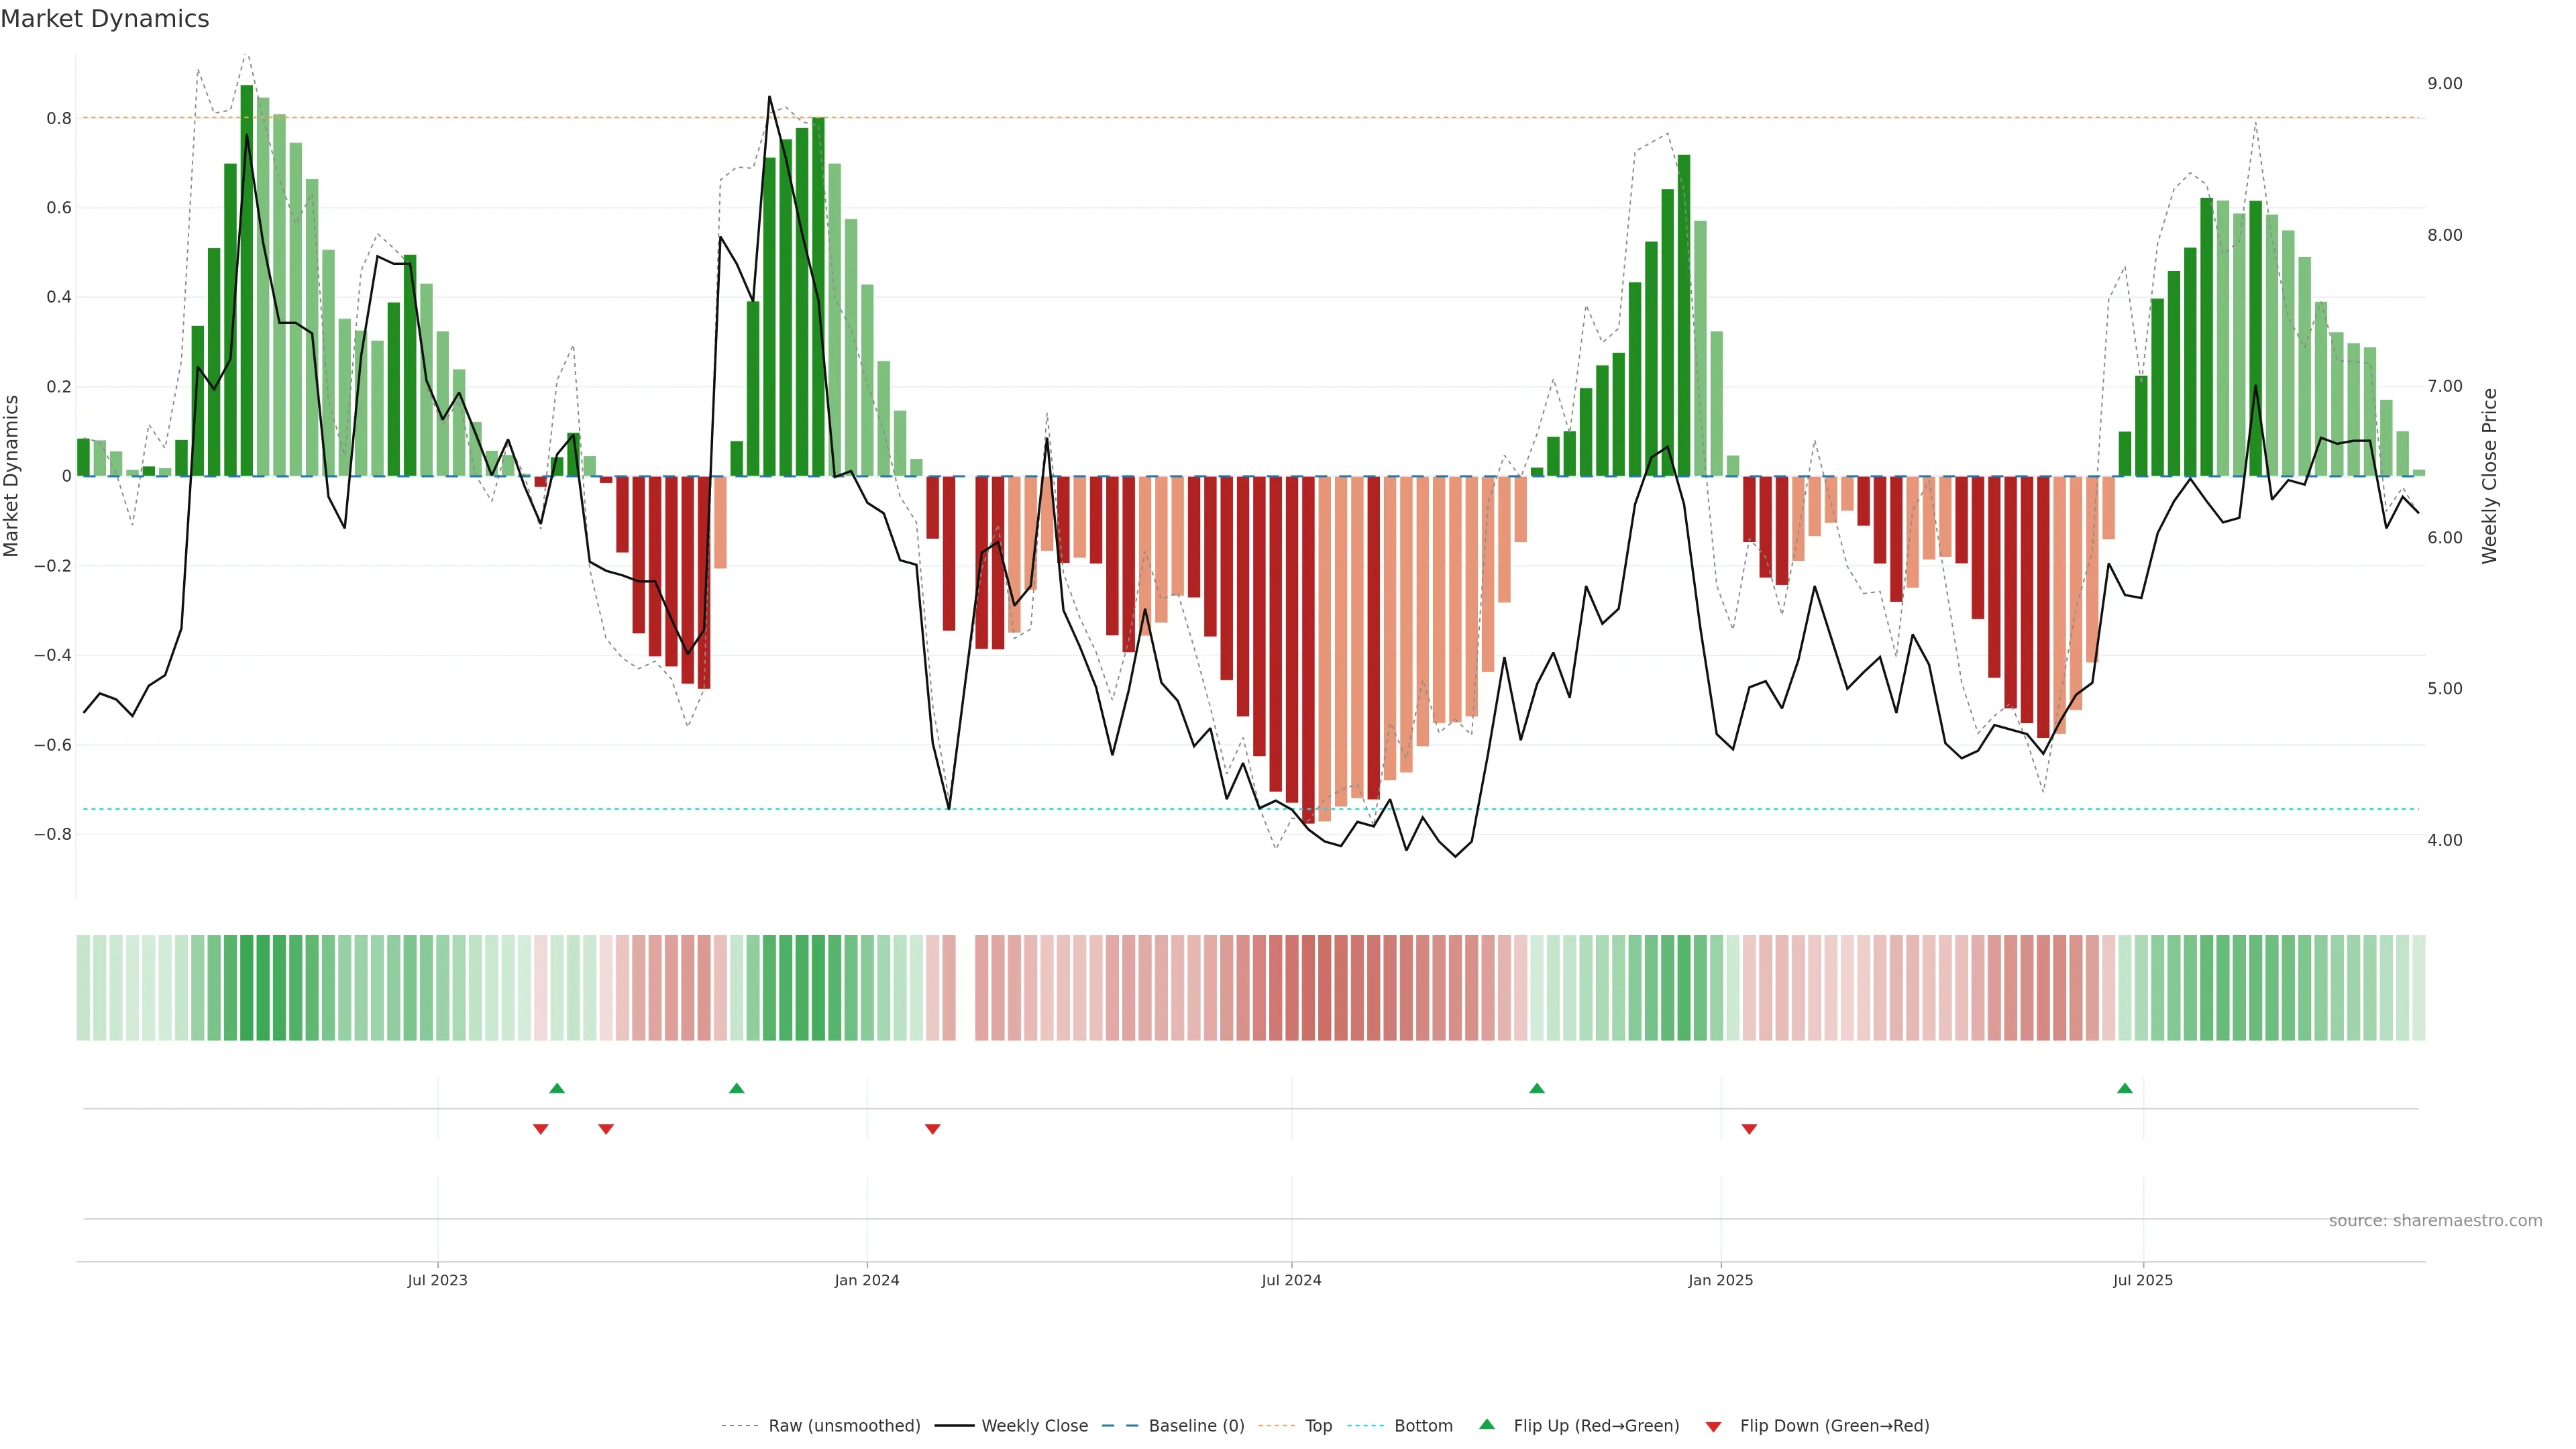Toggle the Bottom legend entry
This screenshot has height=1449, width=2576.
click(1423, 1426)
